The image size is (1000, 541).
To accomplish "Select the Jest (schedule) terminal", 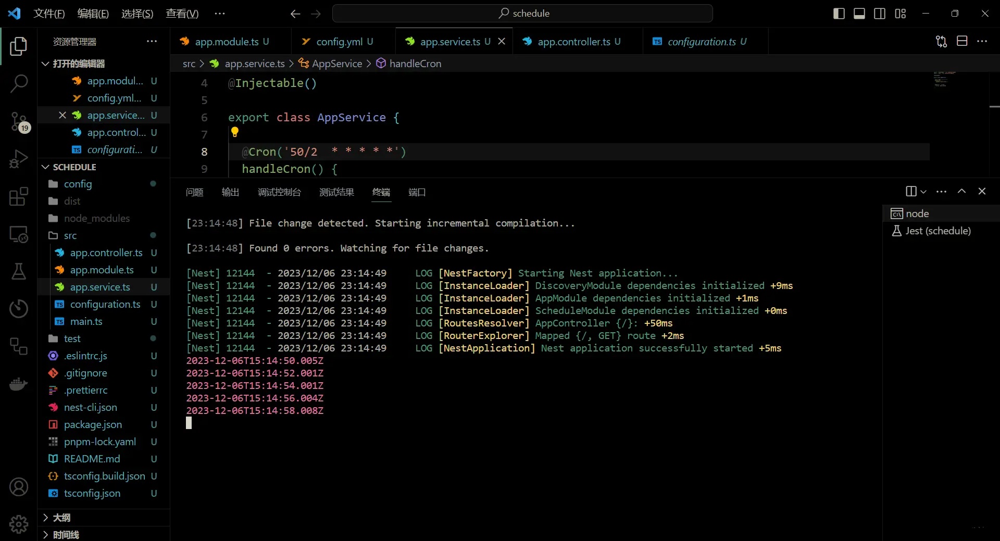I will (x=938, y=231).
